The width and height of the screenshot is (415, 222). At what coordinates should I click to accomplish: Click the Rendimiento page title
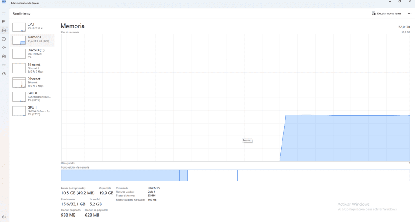point(21,13)
